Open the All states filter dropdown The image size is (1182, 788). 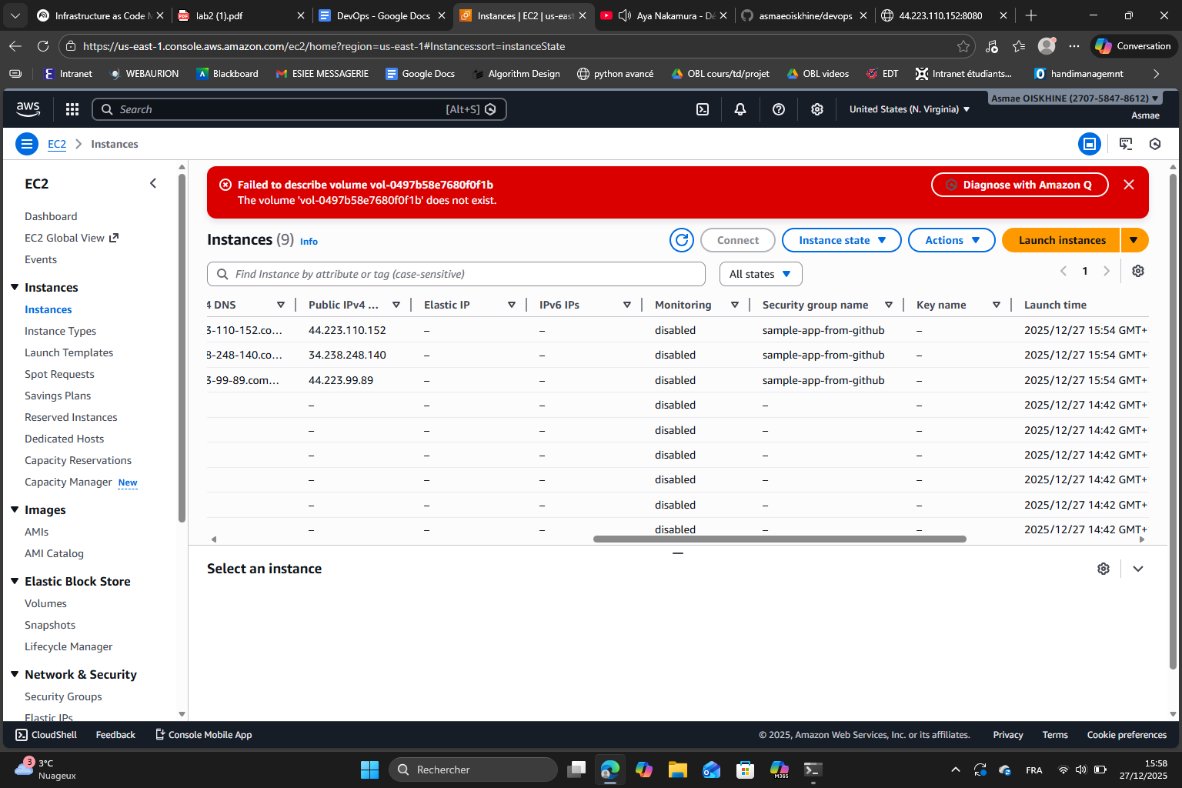[760, 273]
